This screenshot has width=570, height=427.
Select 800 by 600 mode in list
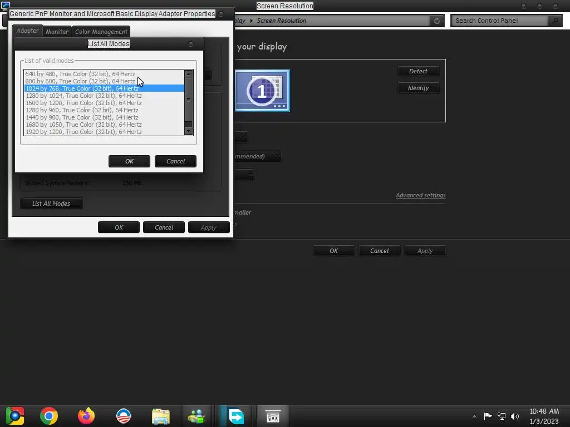[104, 81]
